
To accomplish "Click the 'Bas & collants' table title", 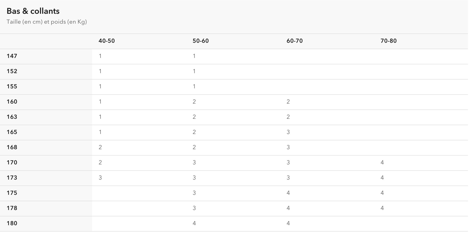I will point(33,11).
